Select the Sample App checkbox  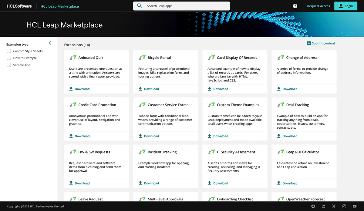coord(8,65)
